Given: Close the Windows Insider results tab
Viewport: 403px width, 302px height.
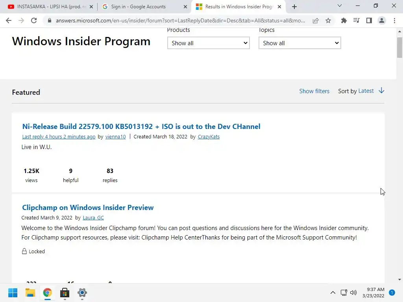Looking at the screenshot, I should tap(279, 7).
